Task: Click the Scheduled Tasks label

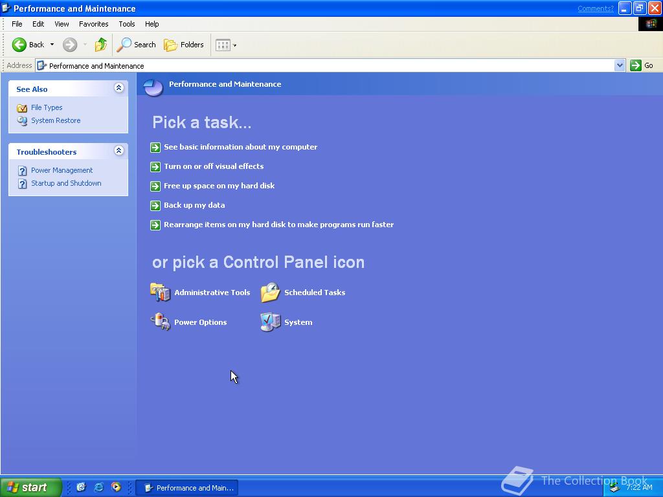Action: [x=315, y=293]
